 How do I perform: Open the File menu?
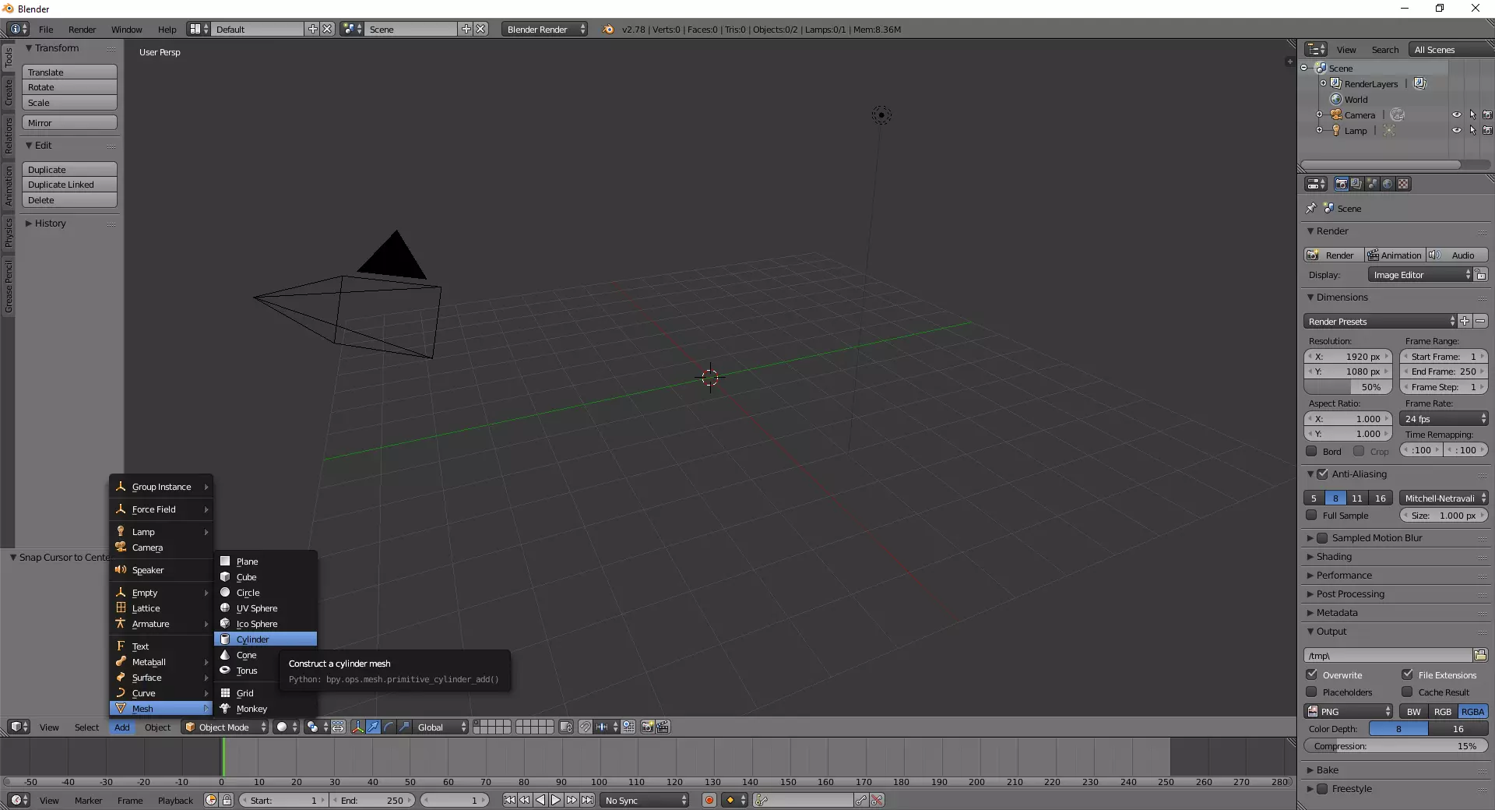[46, 29]
